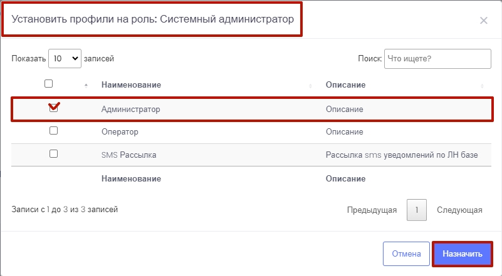Uncheck the Администратор profile checkbox
The height and width of the screenshot is (276, 502).
pyautogui.click(x=53, y=108)
